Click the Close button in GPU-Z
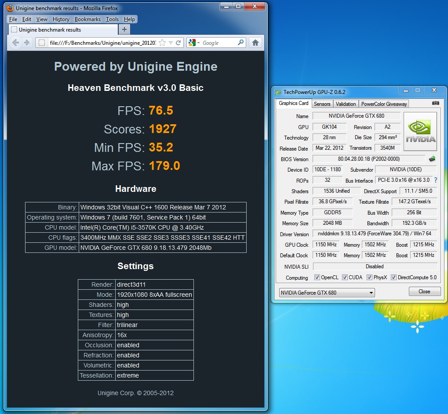Image resolution: width=448 pixels, height=414 pixels. coord(424,292)
